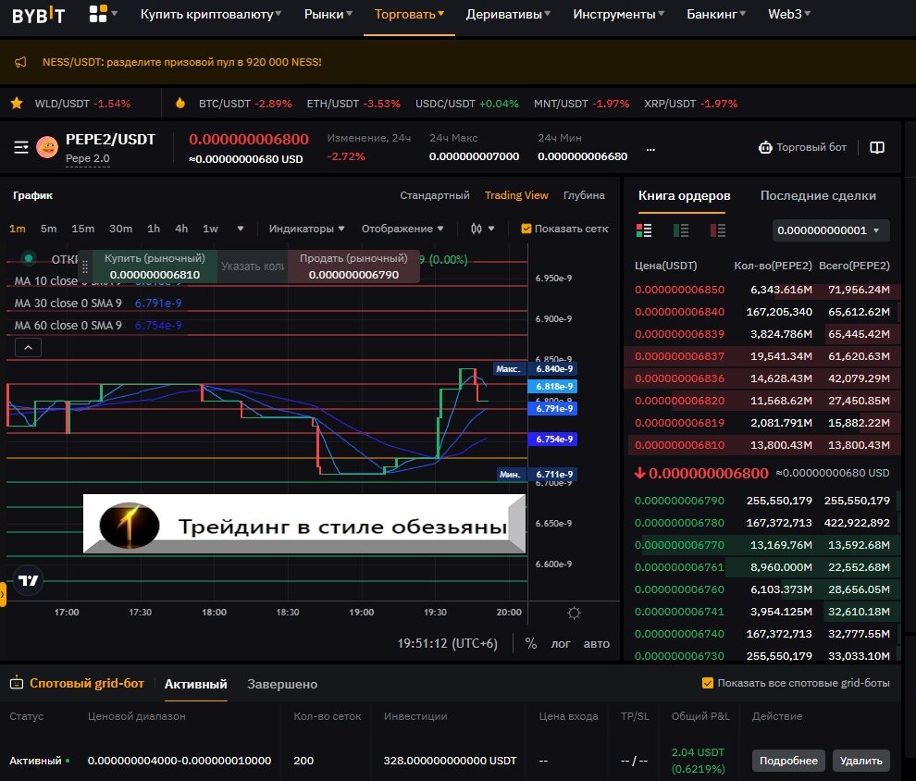Click the Трейдинг в стиле обезьяны banner
The height and width of the screenshot is (781, 916).
click(304, 524)
